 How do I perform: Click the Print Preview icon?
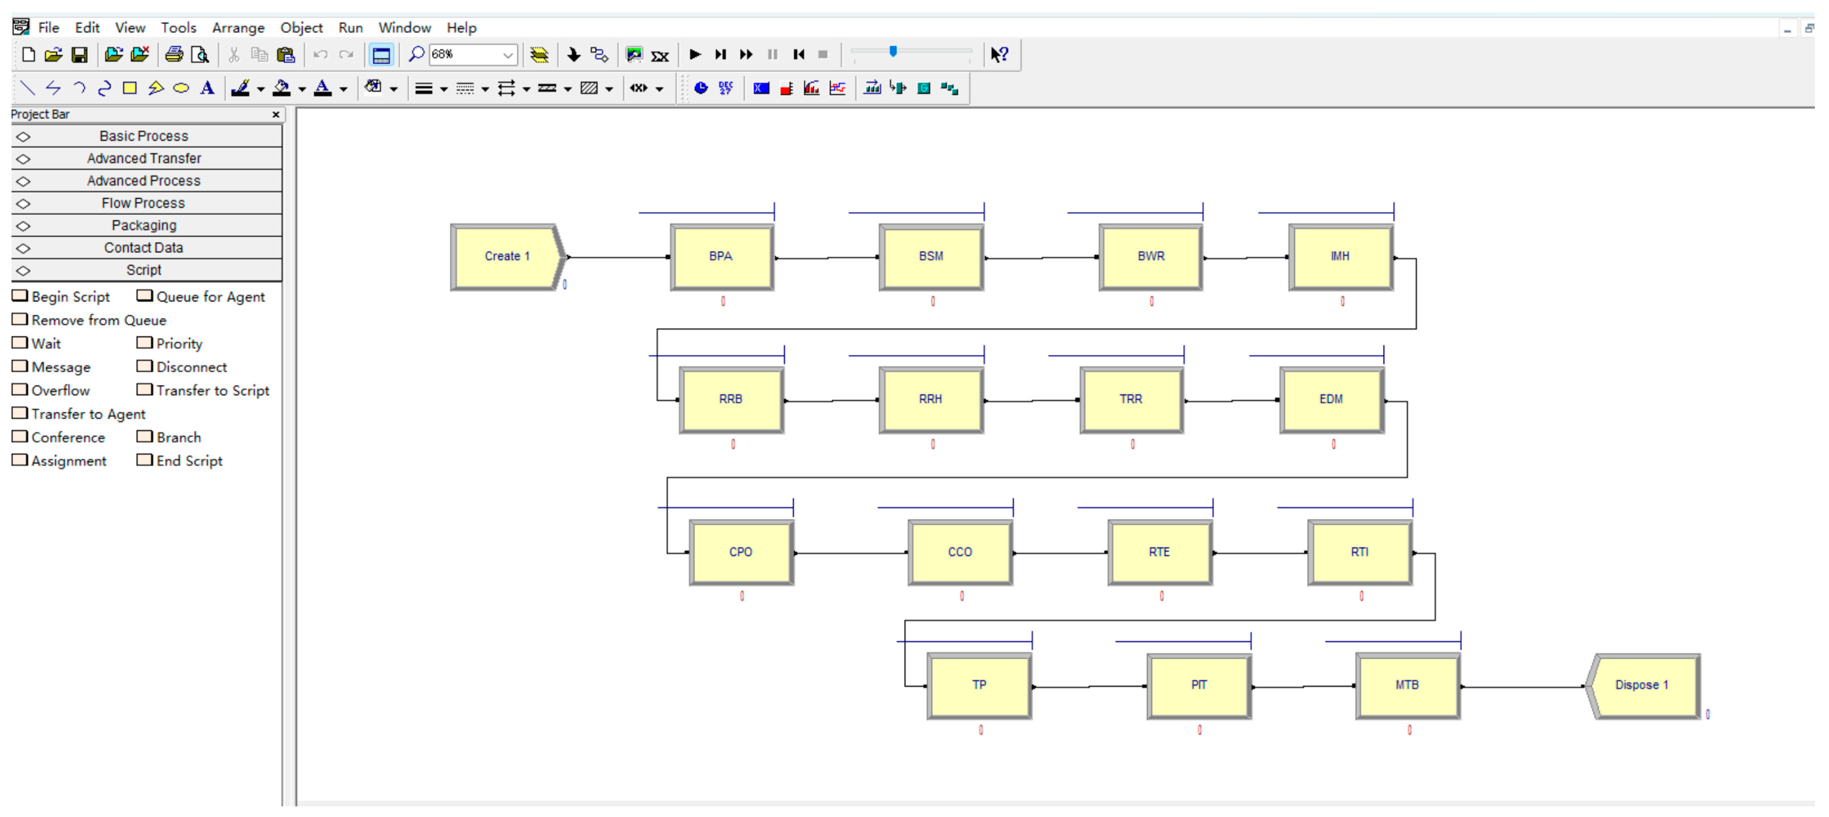201,54
